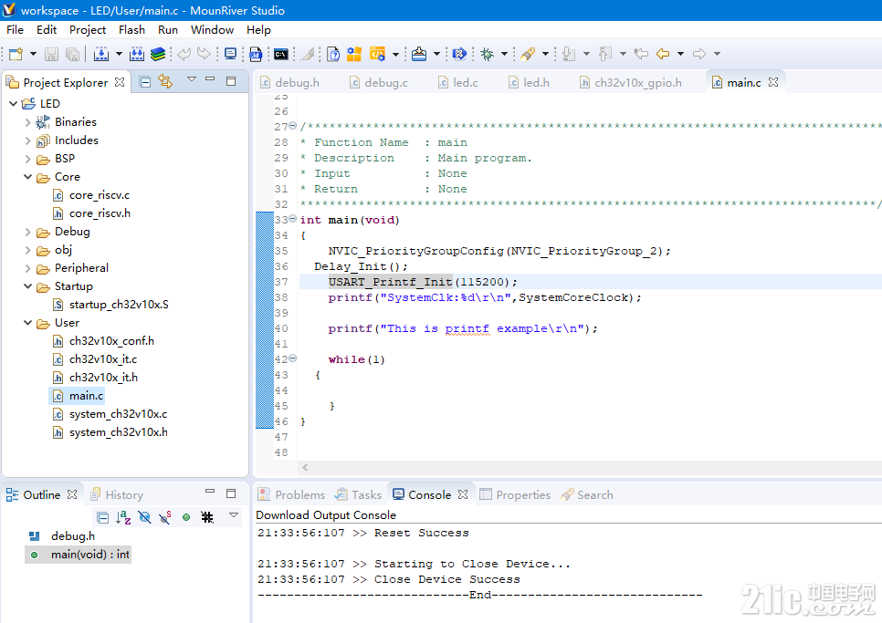Close the main.c editor tab

[x=773, y=82]
